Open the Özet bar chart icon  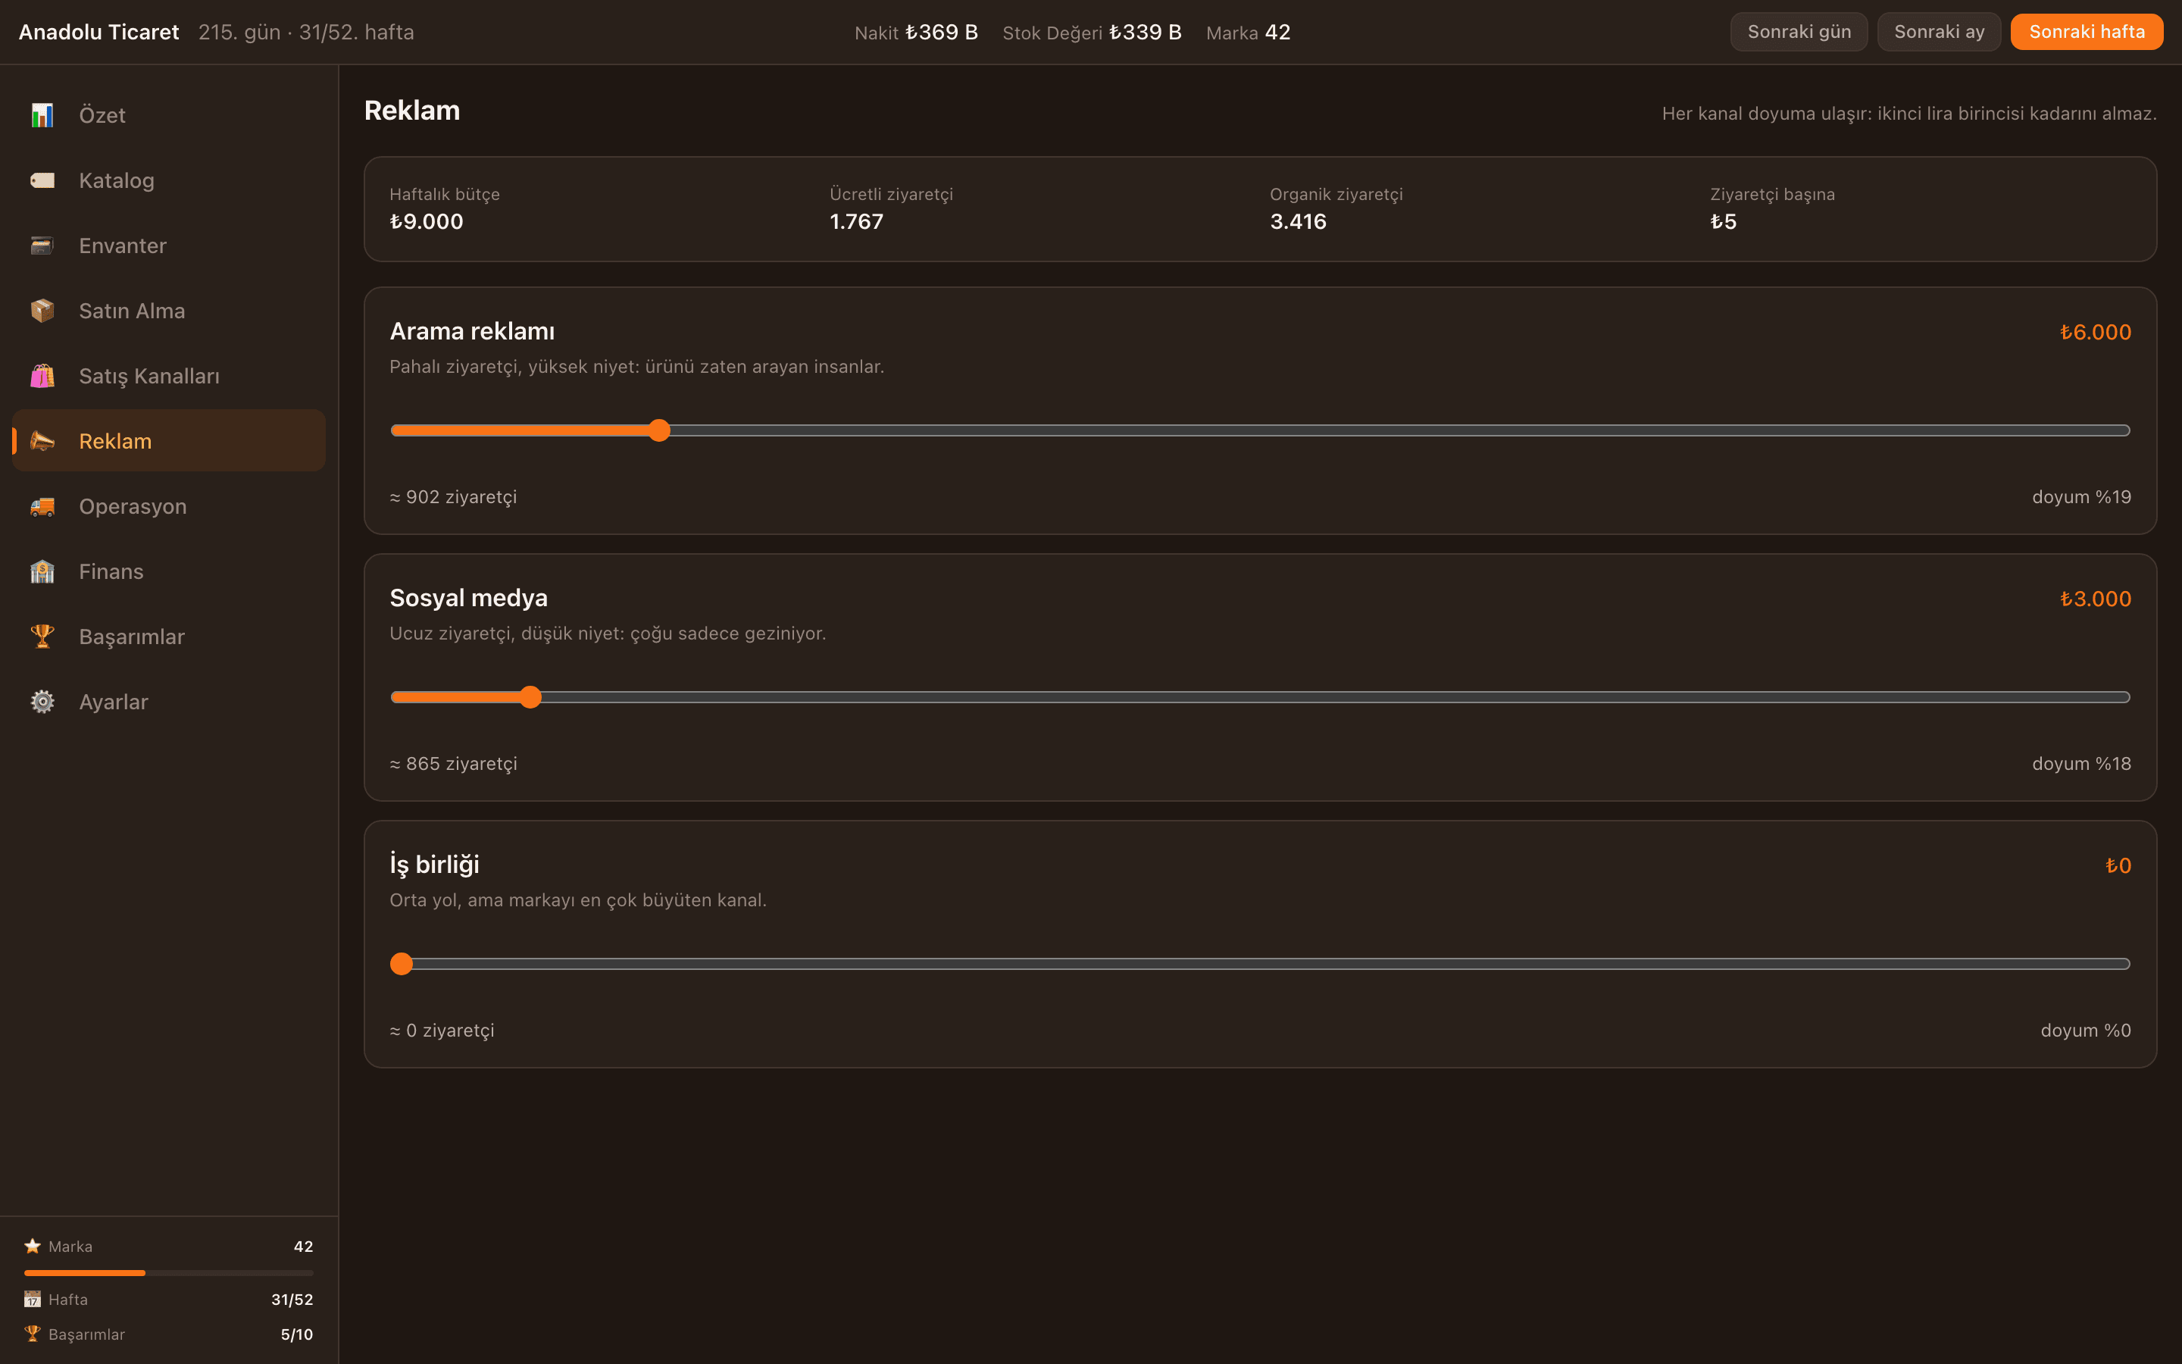point(42,115)
